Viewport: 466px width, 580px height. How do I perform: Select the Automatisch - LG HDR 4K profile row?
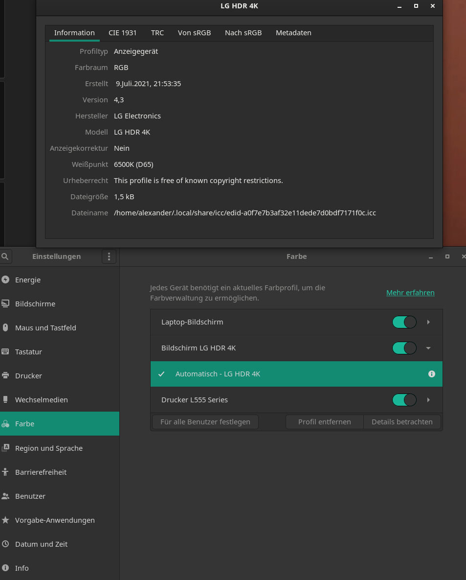[x=296, y=374]
